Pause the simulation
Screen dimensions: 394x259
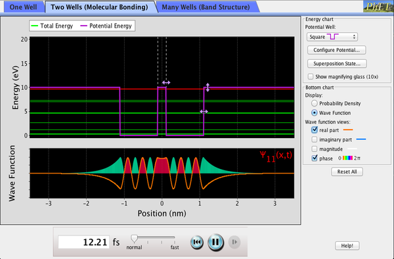point(215,242)
